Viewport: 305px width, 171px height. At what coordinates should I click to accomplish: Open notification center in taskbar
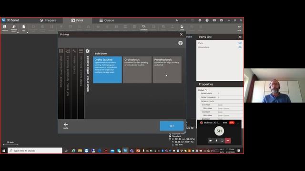[239, 151]
